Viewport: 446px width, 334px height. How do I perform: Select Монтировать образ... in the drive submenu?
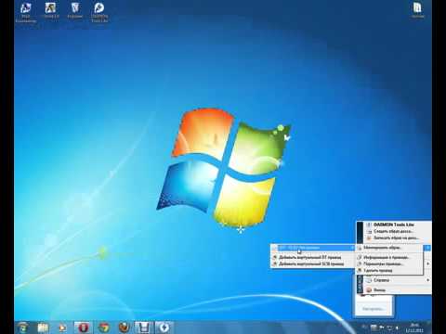coord(389,248)
